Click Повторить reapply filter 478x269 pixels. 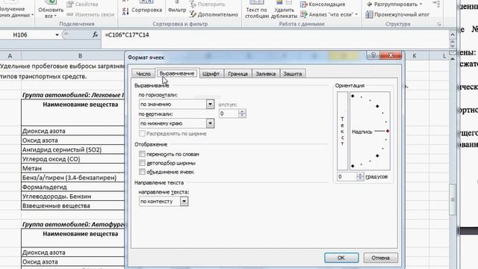(208, 4)
